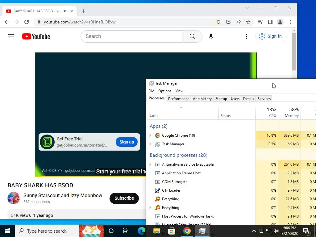Click the Chrome address bar URL

pos(80,22)
